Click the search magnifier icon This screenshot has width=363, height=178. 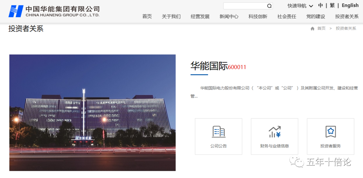[269, 6]
